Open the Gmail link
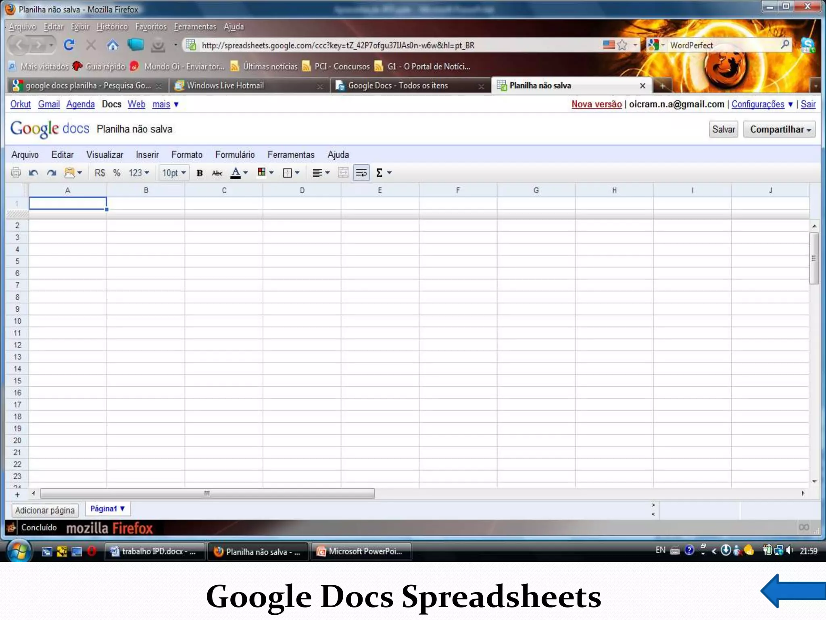The image size is (826, 620). coord(49,104)
